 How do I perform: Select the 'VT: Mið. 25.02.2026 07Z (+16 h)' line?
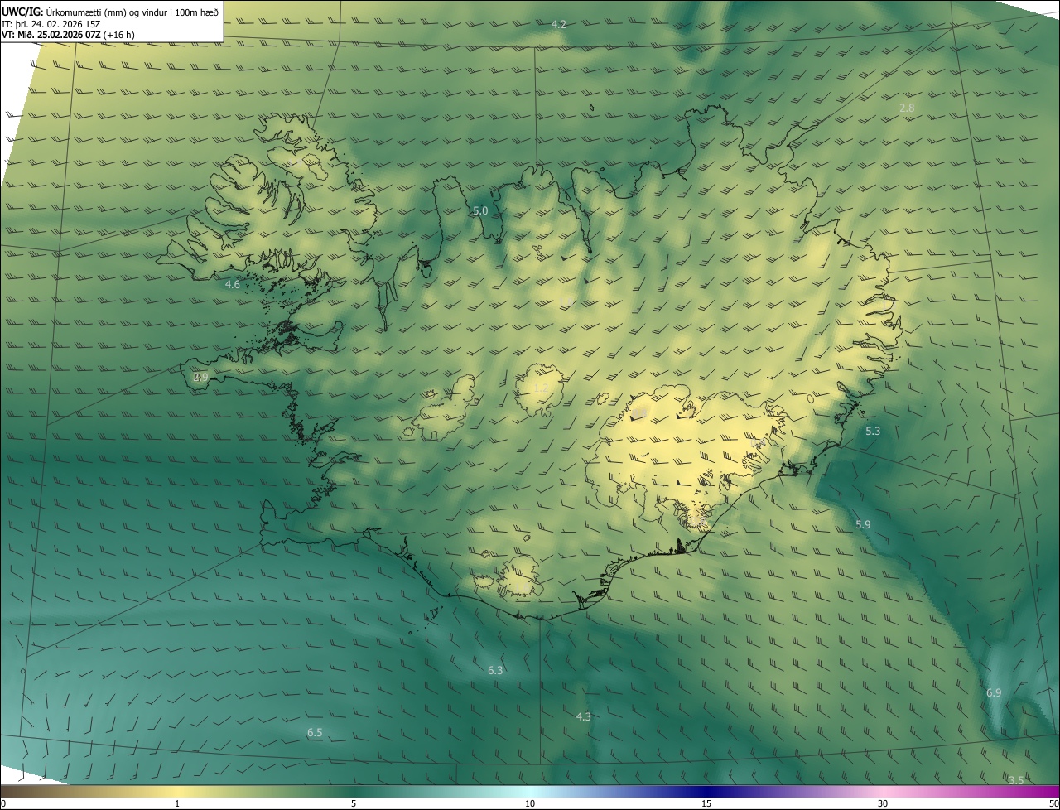(x=69, y=35)
